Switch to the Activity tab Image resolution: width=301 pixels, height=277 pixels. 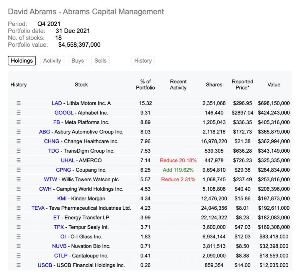52,61
